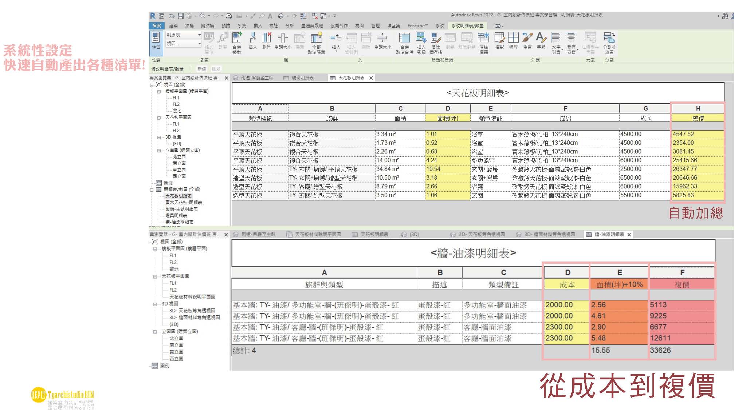Select 實木天花板-明細表 in project browser

tap(184, 203)
